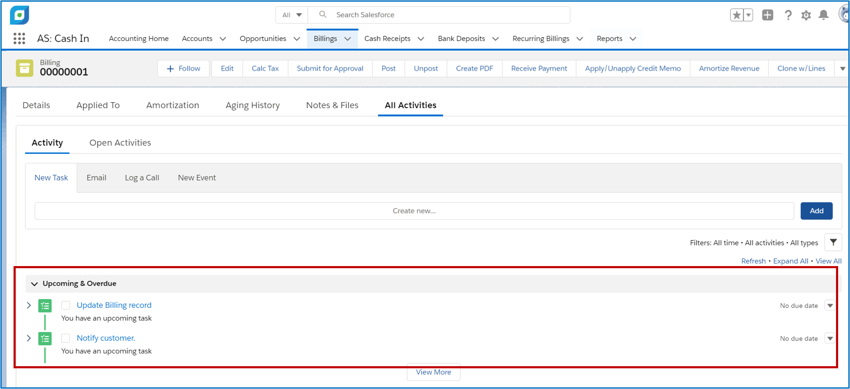Click the Accounting Seed logo icon
The width and height of the screenshot is (850, 389).
(19, 15)
